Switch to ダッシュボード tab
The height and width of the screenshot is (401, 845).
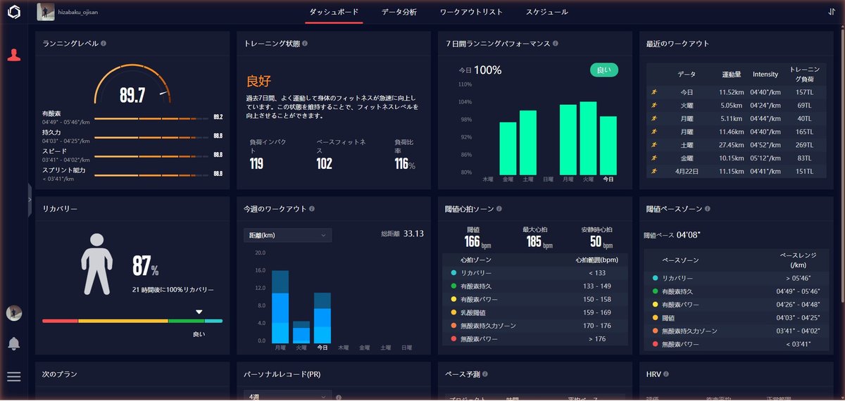click(x=334, y=12)
